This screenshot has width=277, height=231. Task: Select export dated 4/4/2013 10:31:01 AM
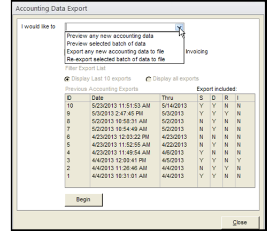[x=160, y=176]
